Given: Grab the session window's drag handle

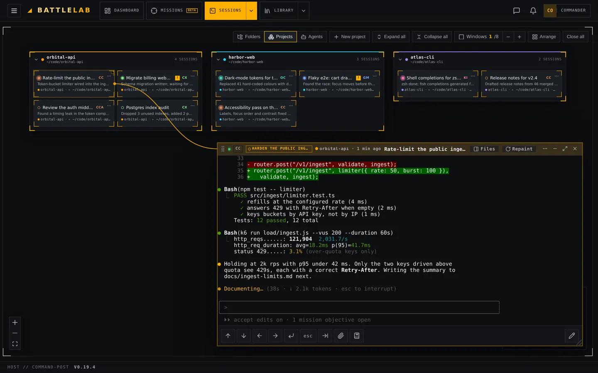Looking at the screenshot, I should [223, 149].
